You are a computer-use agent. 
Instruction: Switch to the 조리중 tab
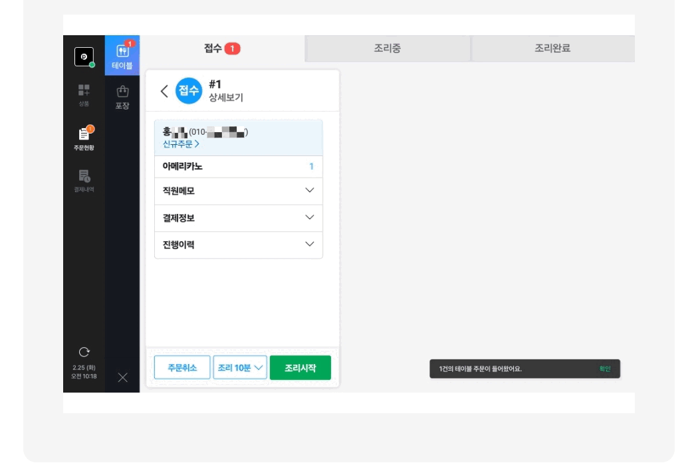point(388,48)
